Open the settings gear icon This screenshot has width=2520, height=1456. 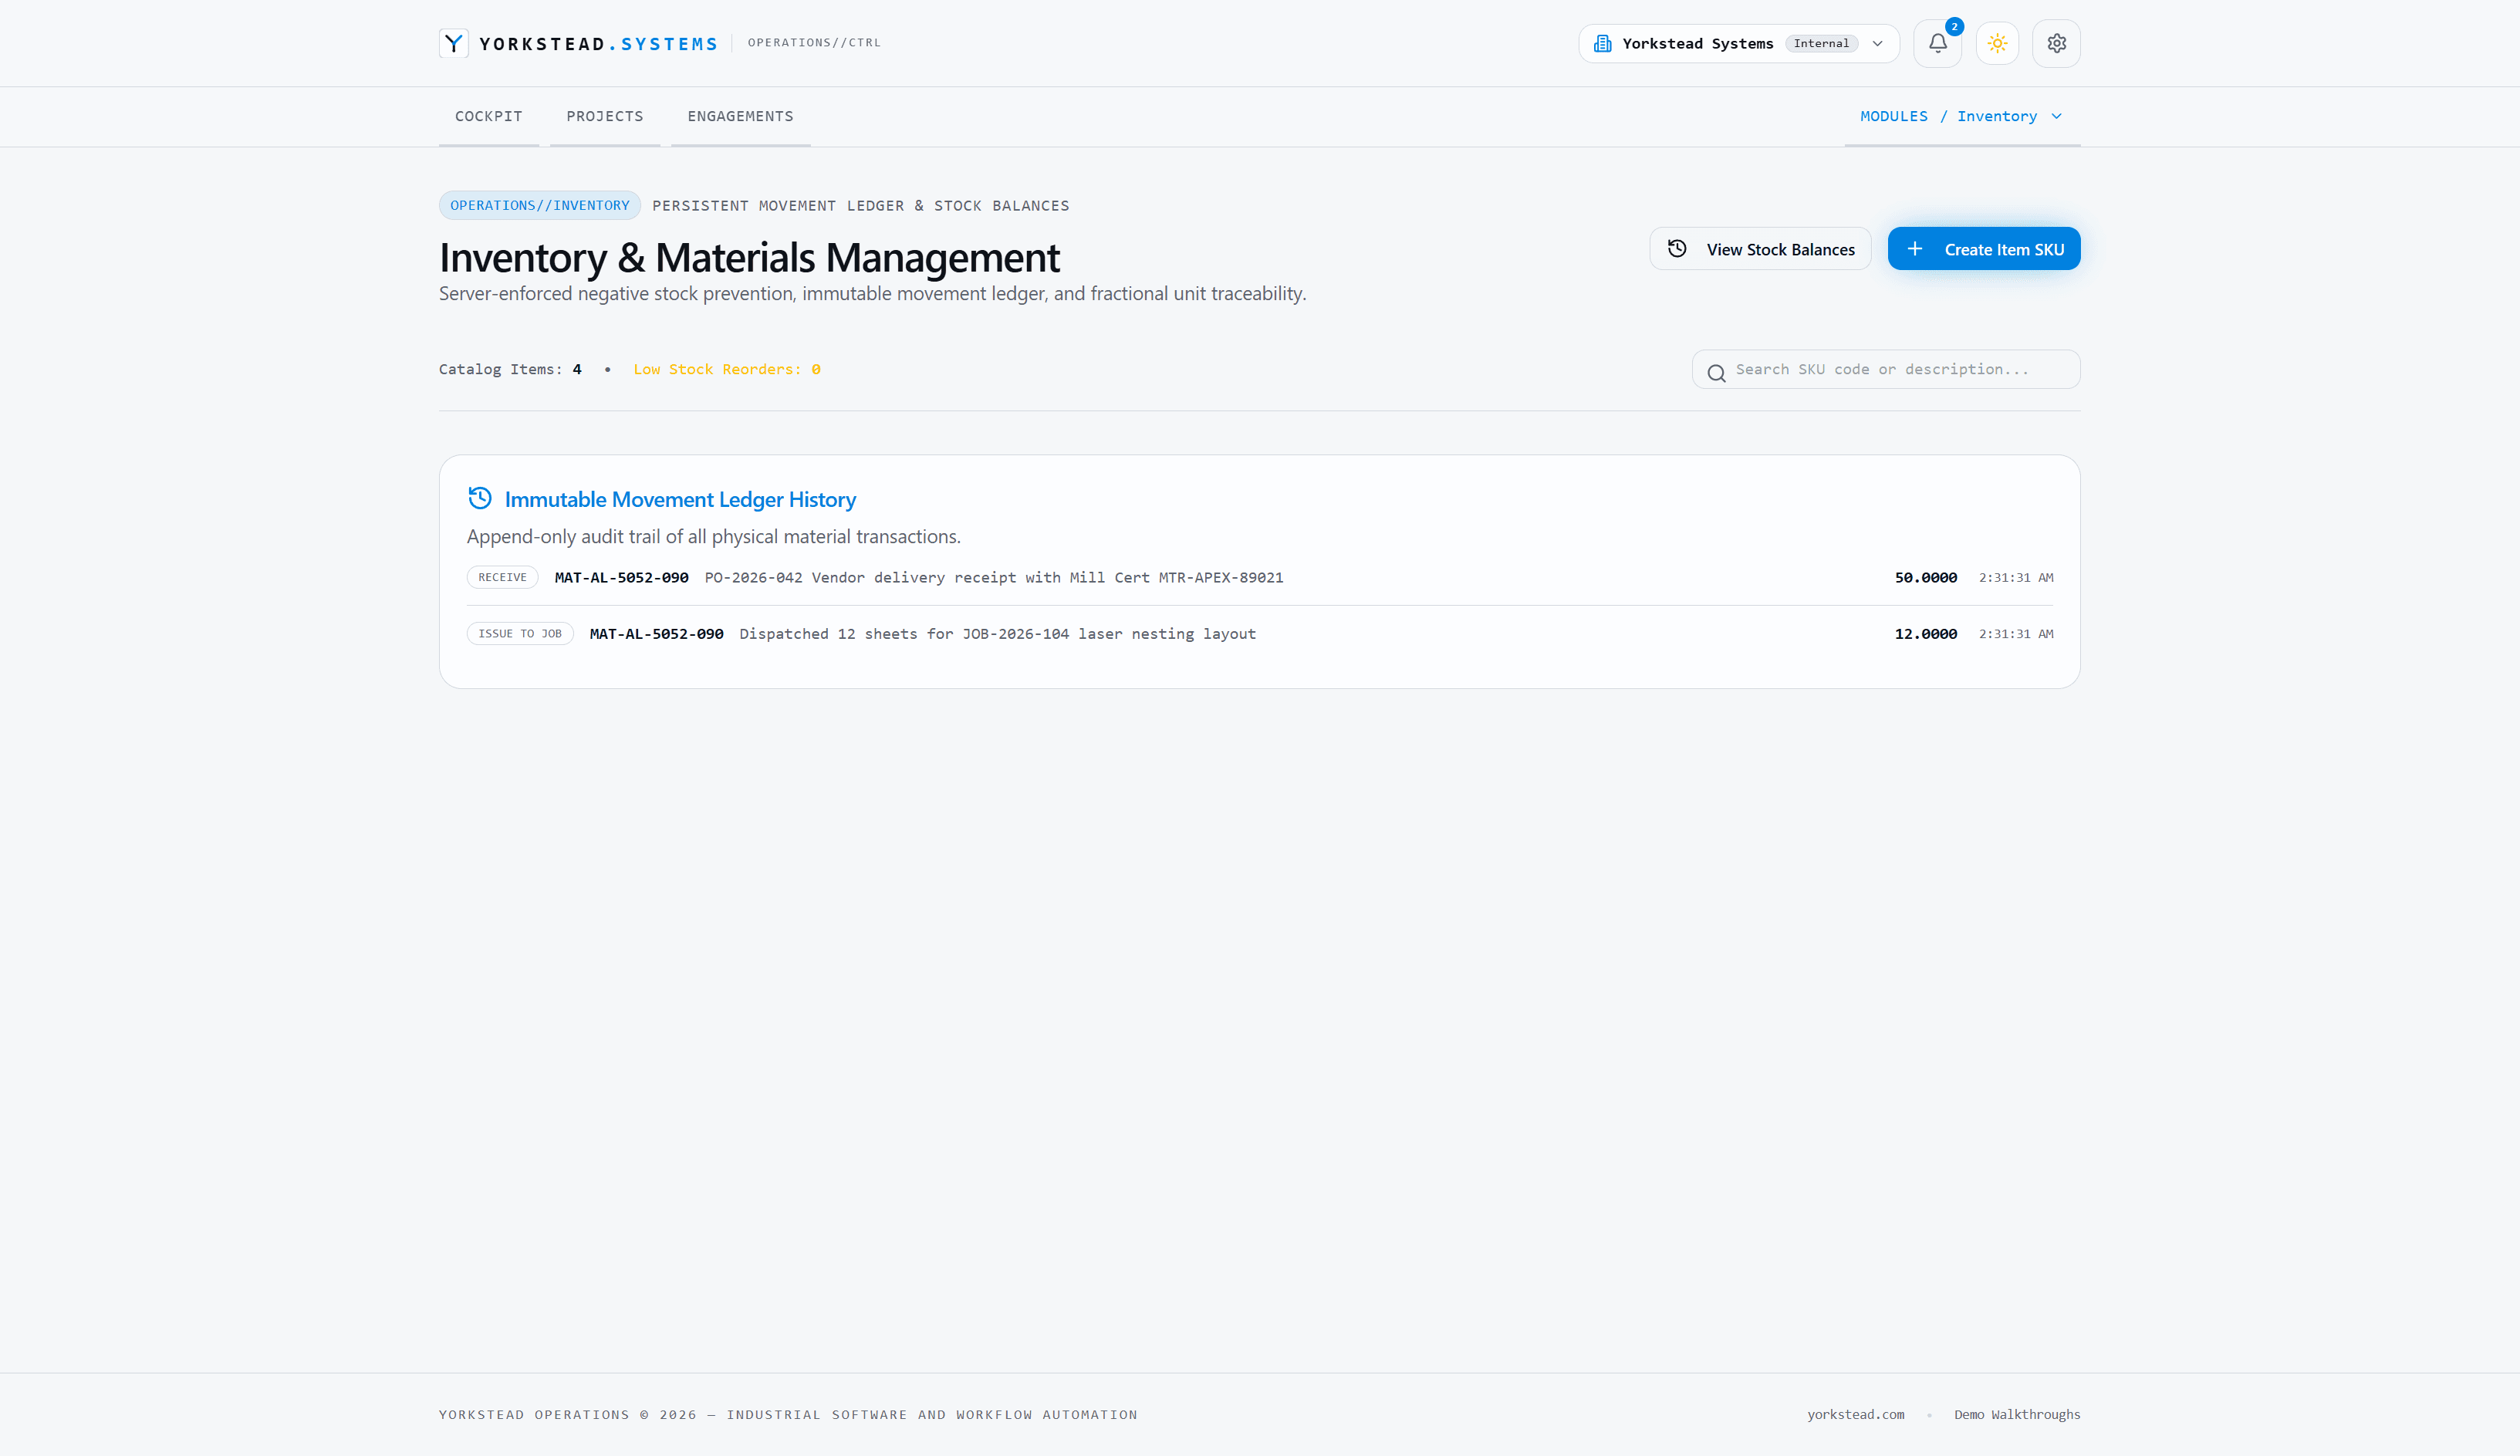tap(2056, 43)
